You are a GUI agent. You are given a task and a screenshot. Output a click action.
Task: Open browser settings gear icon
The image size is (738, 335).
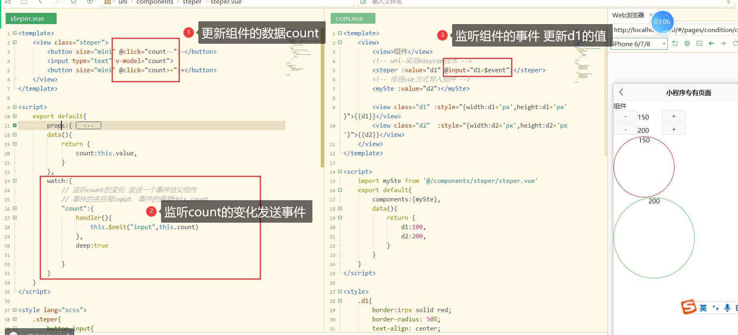click(x=687, y=43)
